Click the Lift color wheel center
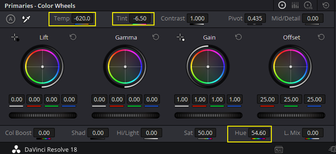 43,67
